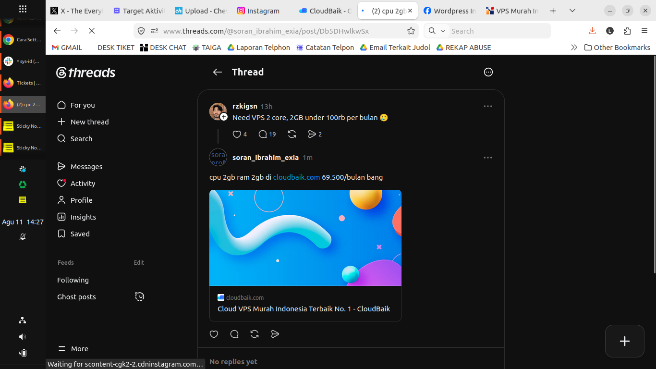The image size is (656, 369).
Task: Like the soran_ibrahim_exia reply with heart icon
Action: click(x=214, y=334)
